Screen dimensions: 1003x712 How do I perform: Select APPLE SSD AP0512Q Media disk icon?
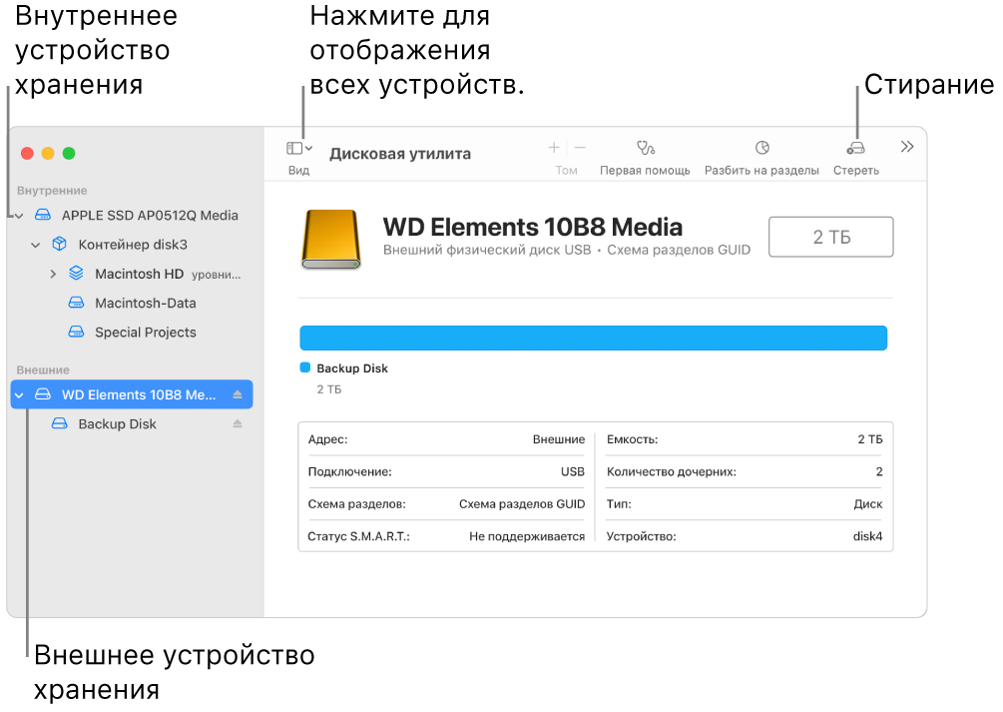click(43, 215)
